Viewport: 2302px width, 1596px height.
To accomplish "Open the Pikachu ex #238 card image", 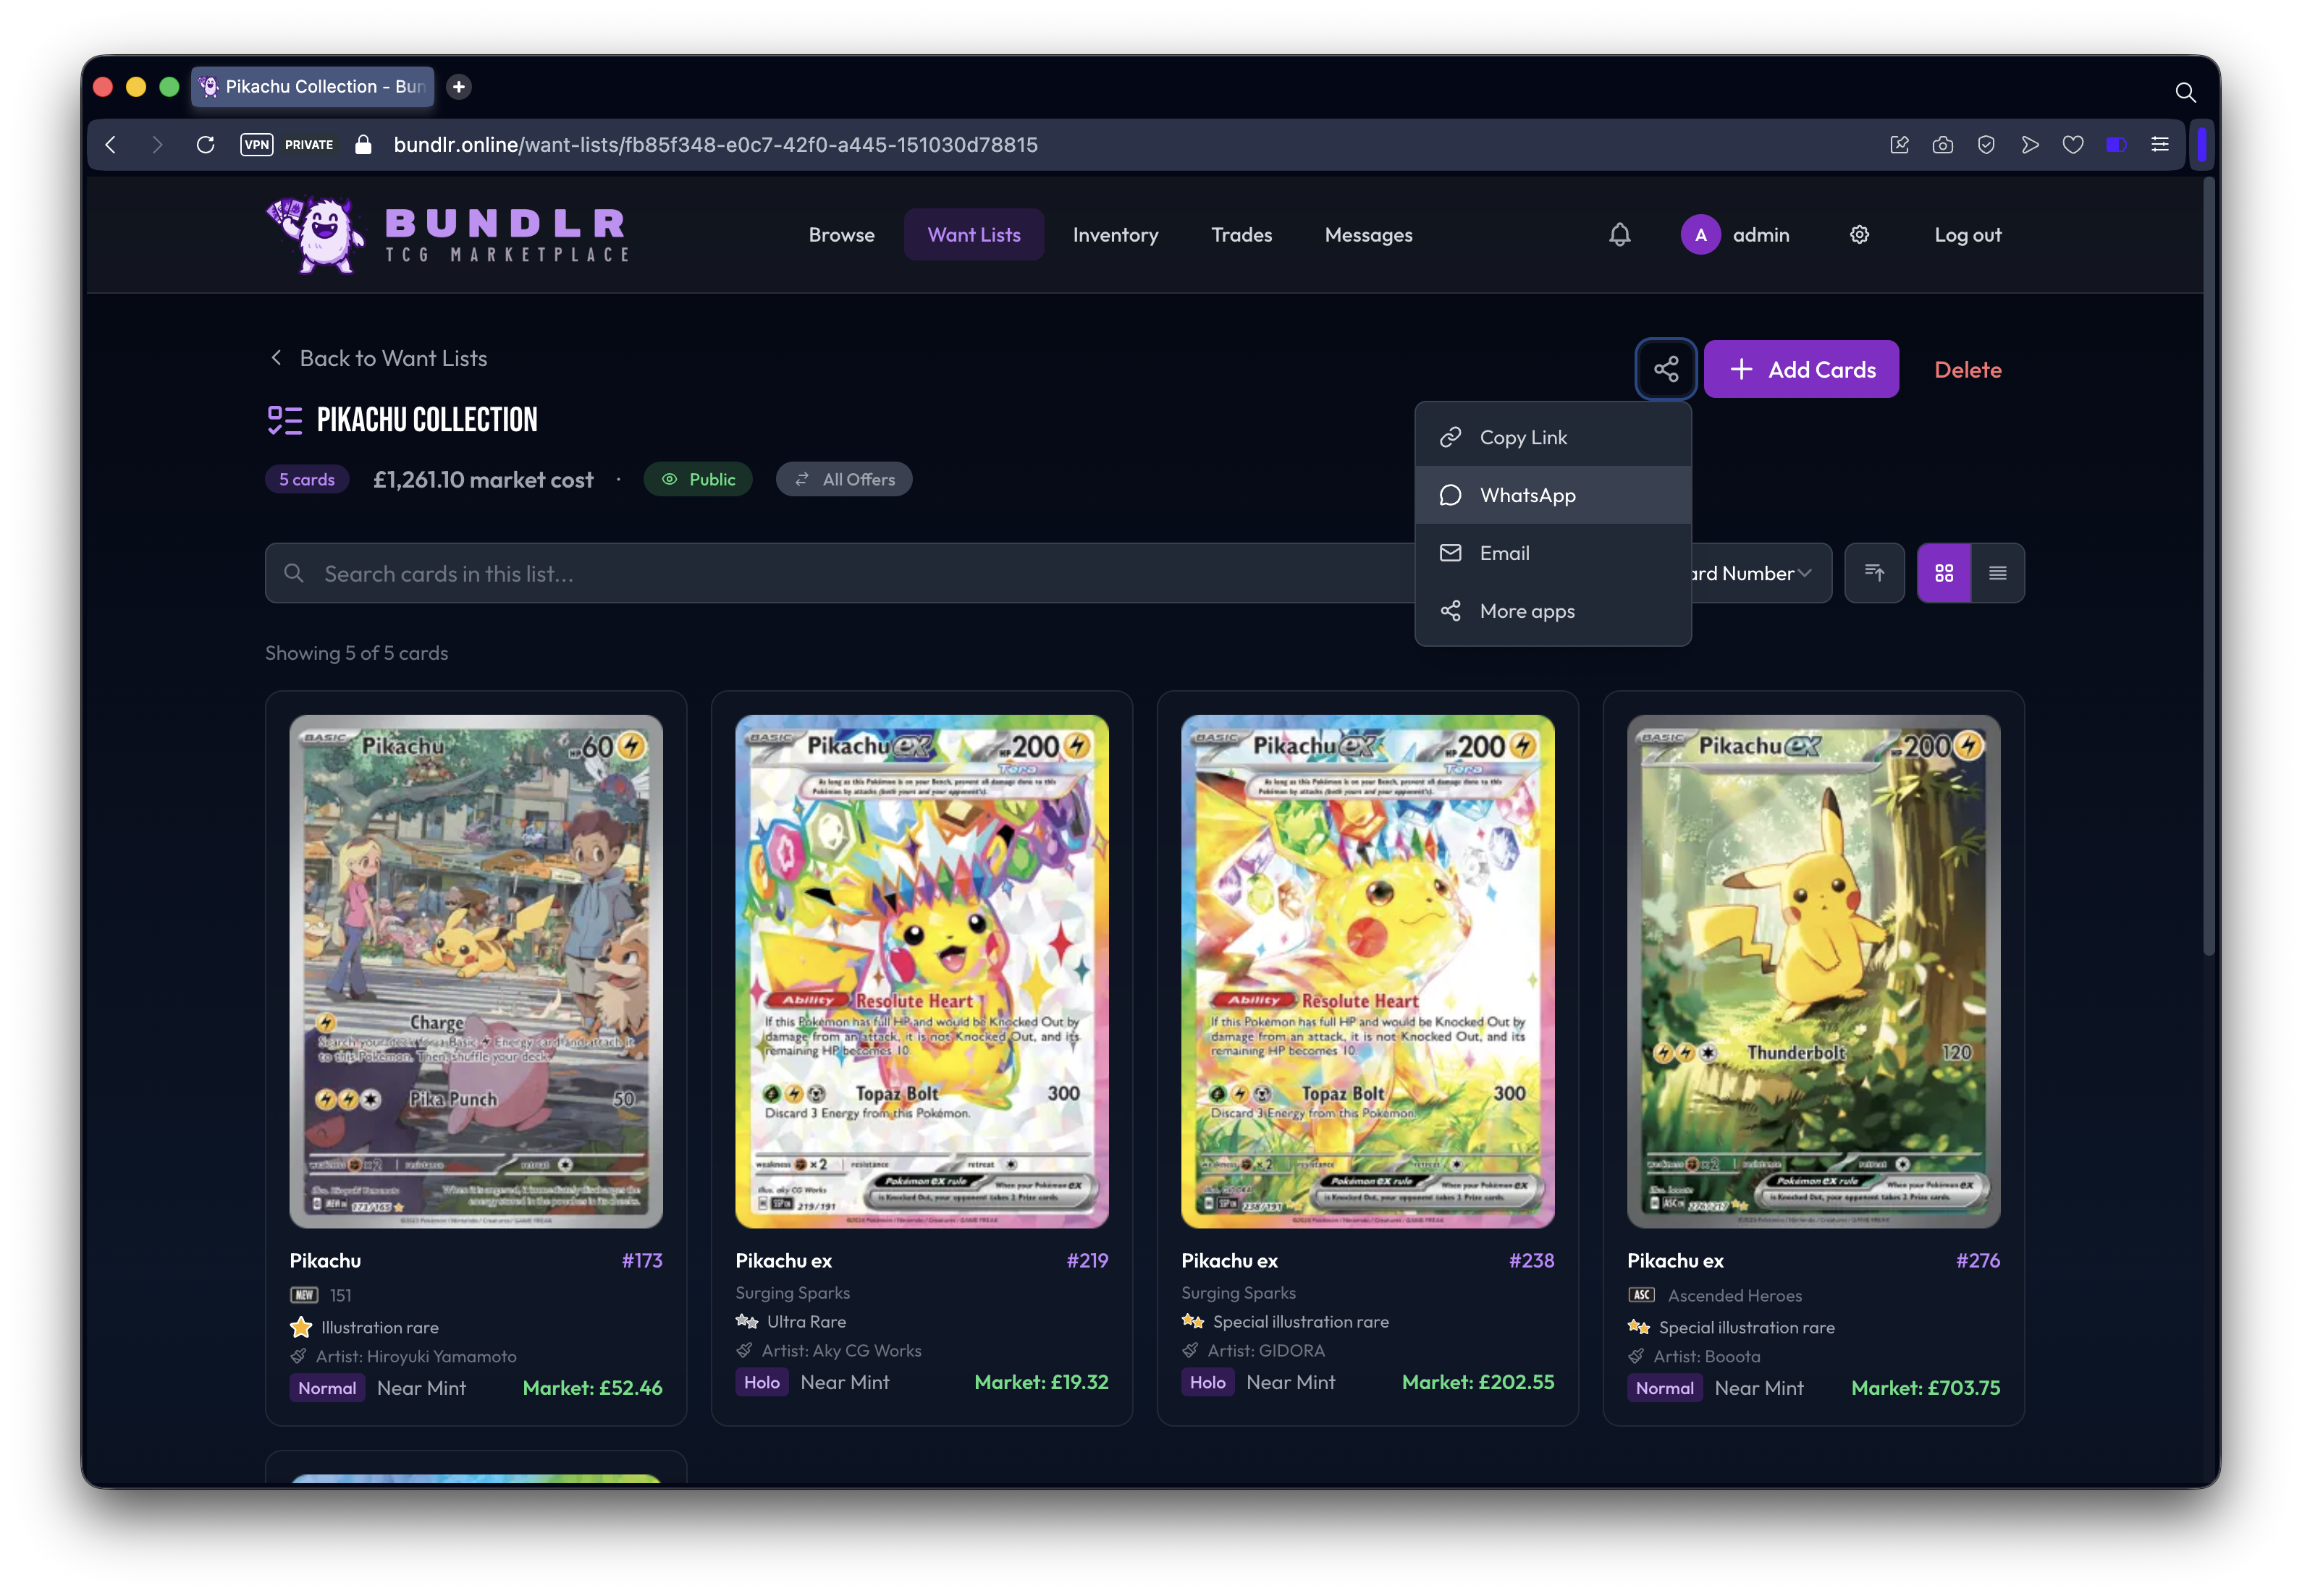I will (1367, 971).
